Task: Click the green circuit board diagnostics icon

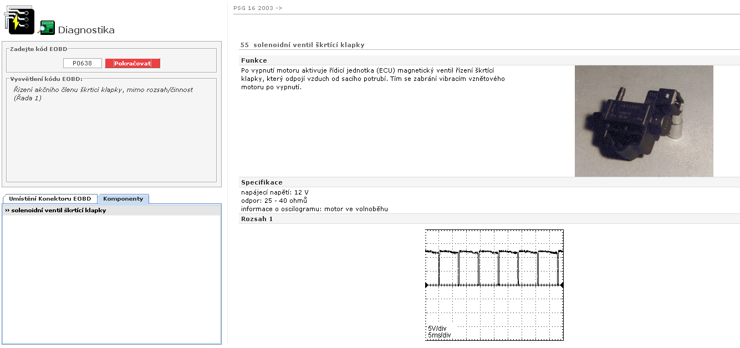Action: pyautogui.click(x=47, y=28)
